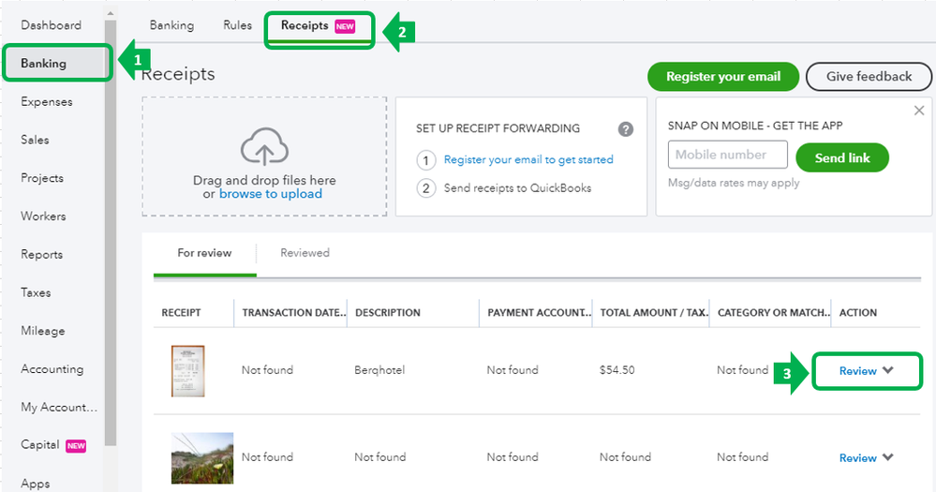Open Reports in the sidebar

42,254
